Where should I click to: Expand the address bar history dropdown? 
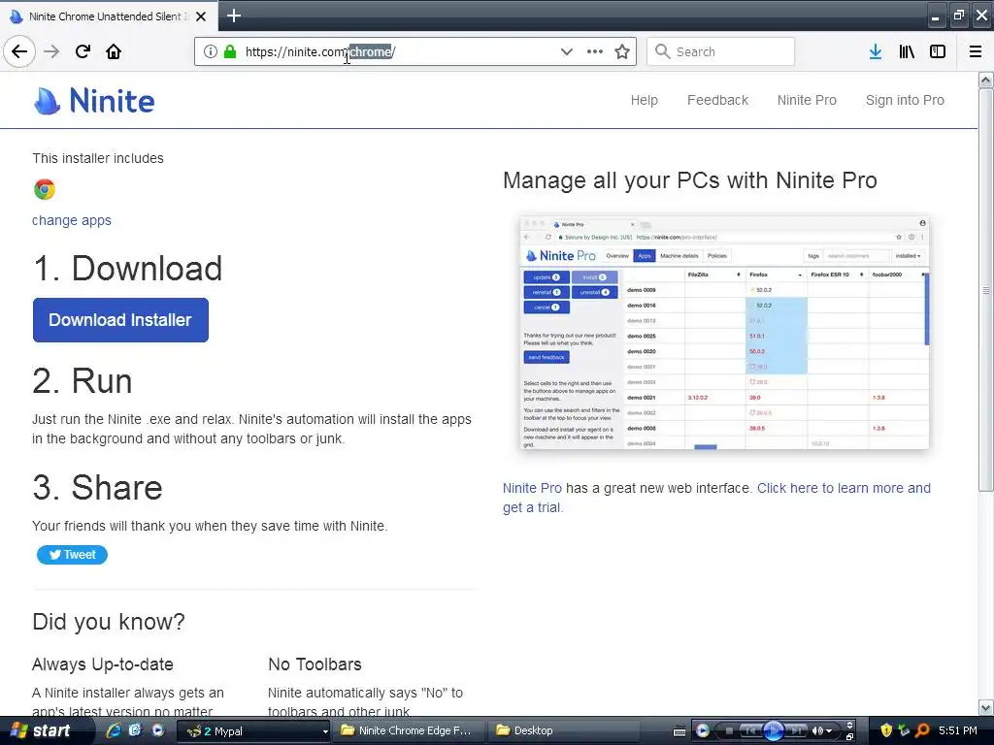[567, 51]
